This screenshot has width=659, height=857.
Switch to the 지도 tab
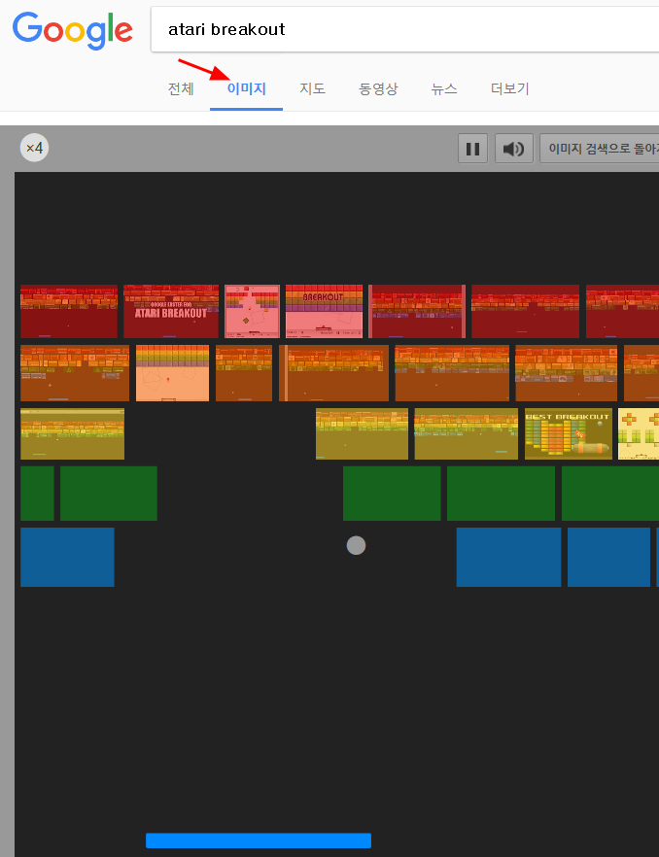(312, 88)
